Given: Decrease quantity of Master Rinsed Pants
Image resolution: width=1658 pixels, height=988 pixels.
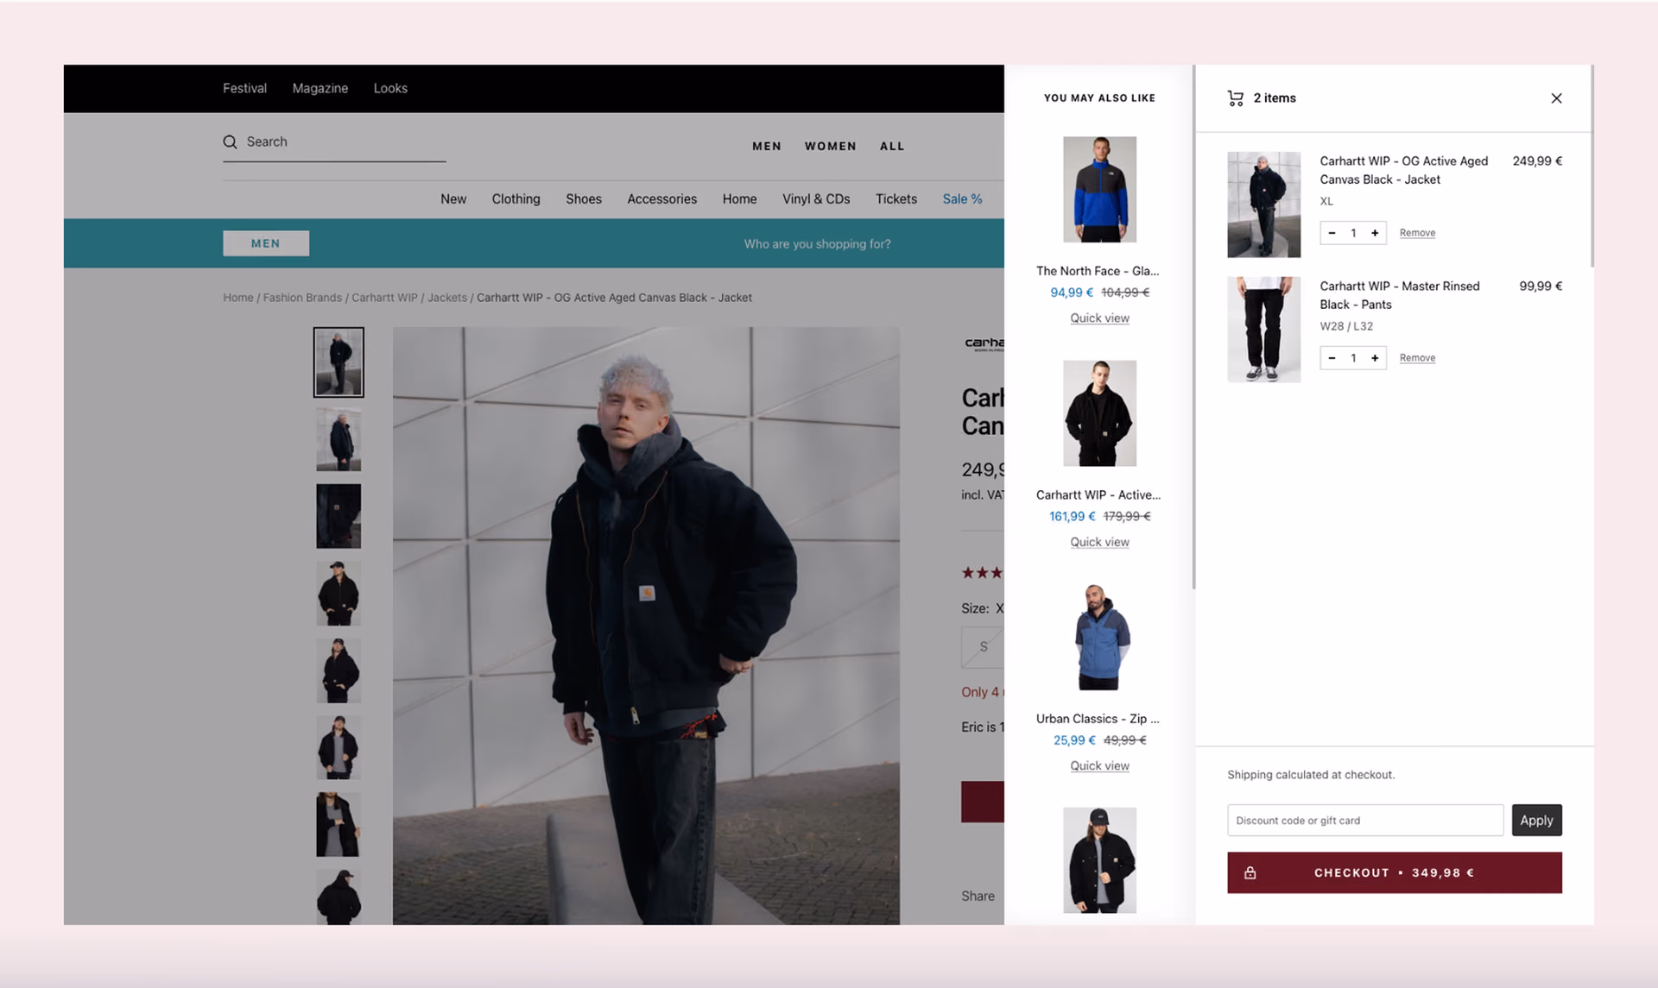Looking at the screenshot, I should (x=1332, y=358).
